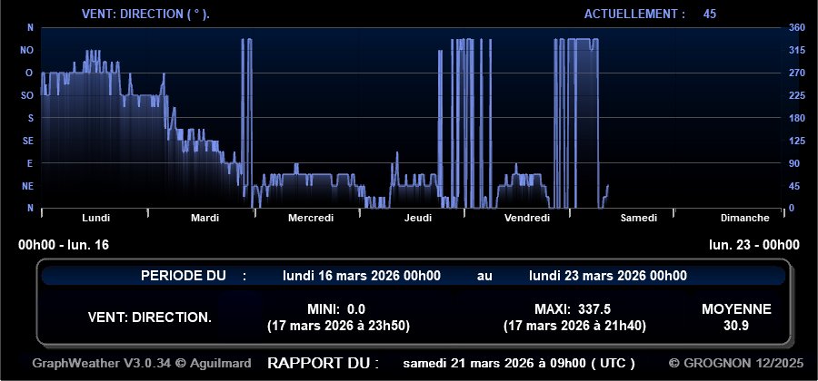Click the '00h00 - lun. 16' start label
This screenshot has width=818, height=381.
64,245
